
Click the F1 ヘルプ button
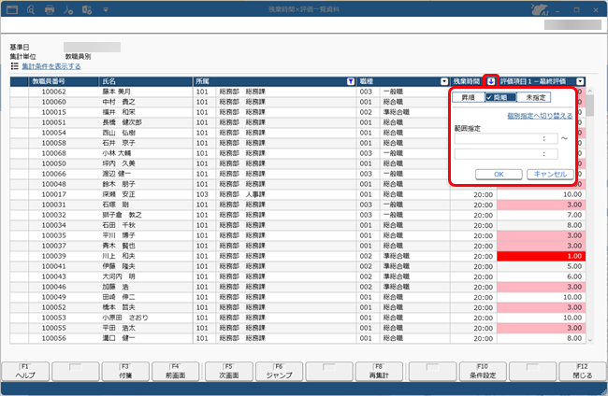(25, 372)
